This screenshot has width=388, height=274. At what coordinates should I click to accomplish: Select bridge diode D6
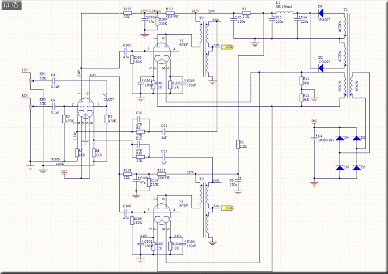342,167
